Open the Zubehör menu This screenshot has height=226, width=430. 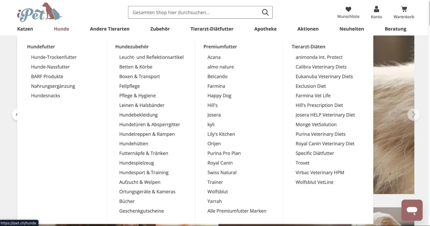[x=160, y=29]
